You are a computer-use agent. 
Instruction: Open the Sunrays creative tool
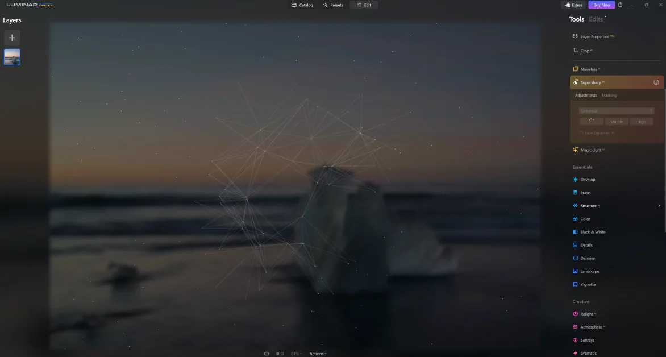588,340
